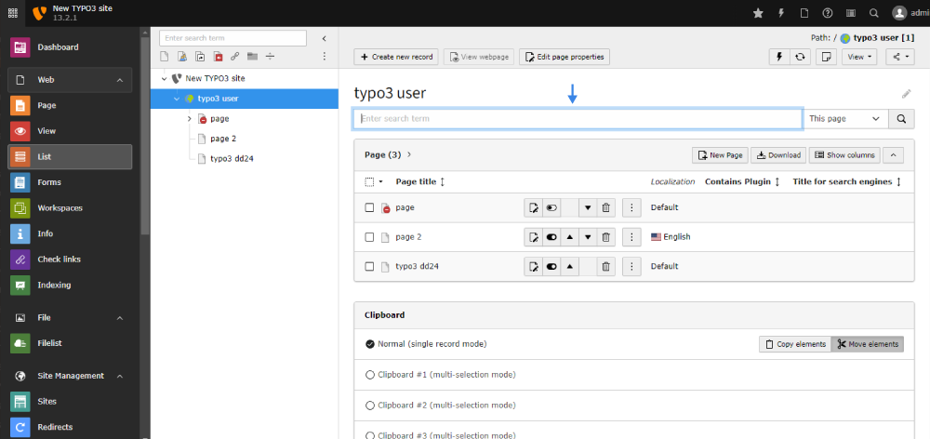Image resolution: width=930 pixels, height=439 pixels.
Task: Edit the typo3 user title pencil icon
Action: click(906, 94)
